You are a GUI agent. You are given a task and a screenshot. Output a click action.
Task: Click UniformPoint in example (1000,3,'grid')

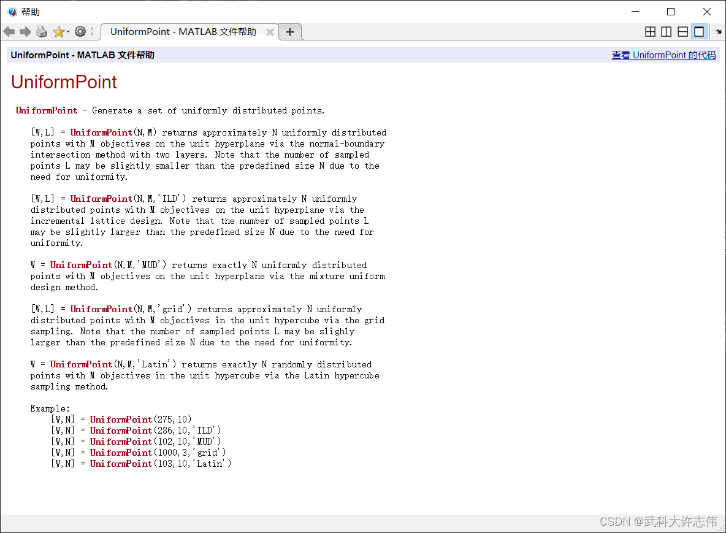coord(121,453)
